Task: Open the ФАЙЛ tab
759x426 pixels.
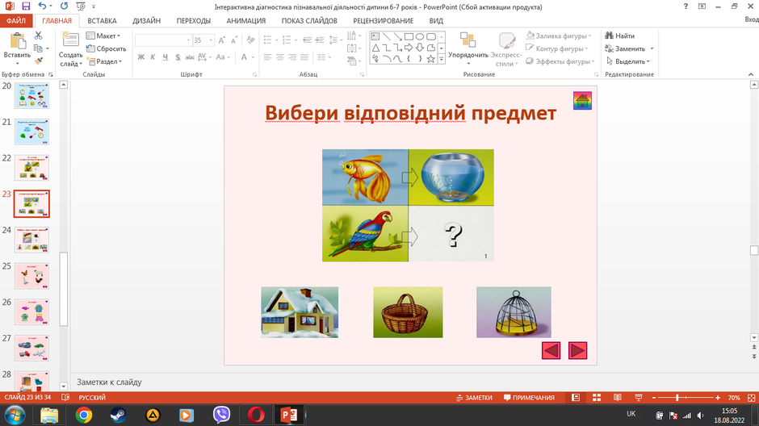Action: coord(16,21)
